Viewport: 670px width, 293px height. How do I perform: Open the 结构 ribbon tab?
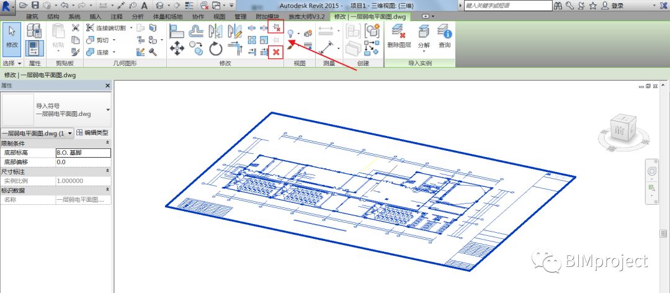53,17
